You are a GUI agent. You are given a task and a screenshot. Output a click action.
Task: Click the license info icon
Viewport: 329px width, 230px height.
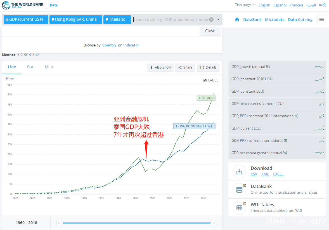tap(37, 55)
